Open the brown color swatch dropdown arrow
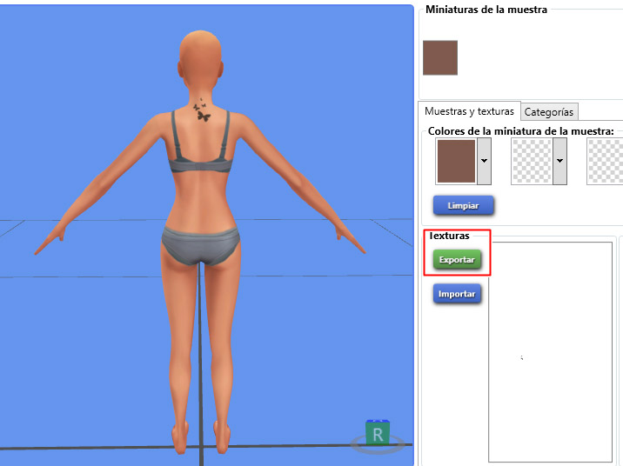 click(x=484, y=161)
